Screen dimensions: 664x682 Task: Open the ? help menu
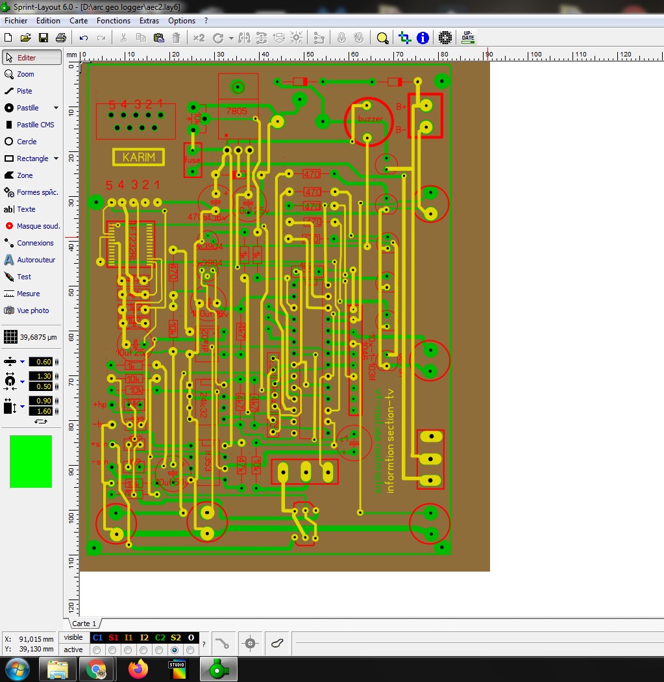pos(206,20)
